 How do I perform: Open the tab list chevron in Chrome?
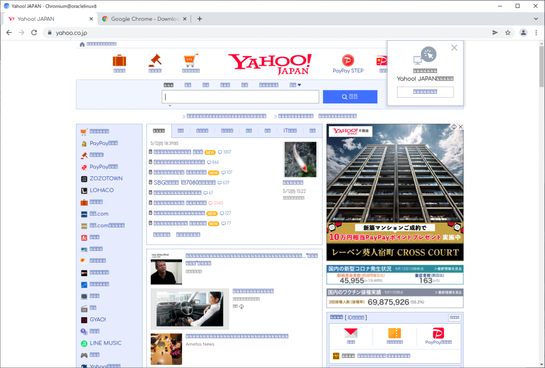535,19
